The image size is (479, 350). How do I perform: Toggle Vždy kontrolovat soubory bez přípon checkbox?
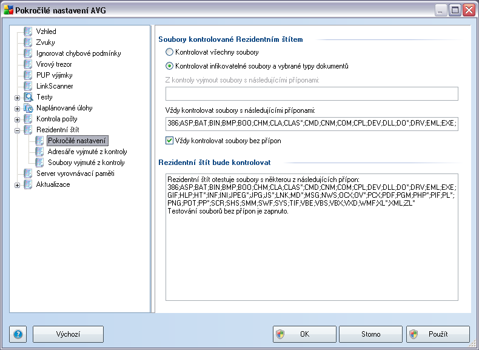pyautogui.click(x=169, y=141)
